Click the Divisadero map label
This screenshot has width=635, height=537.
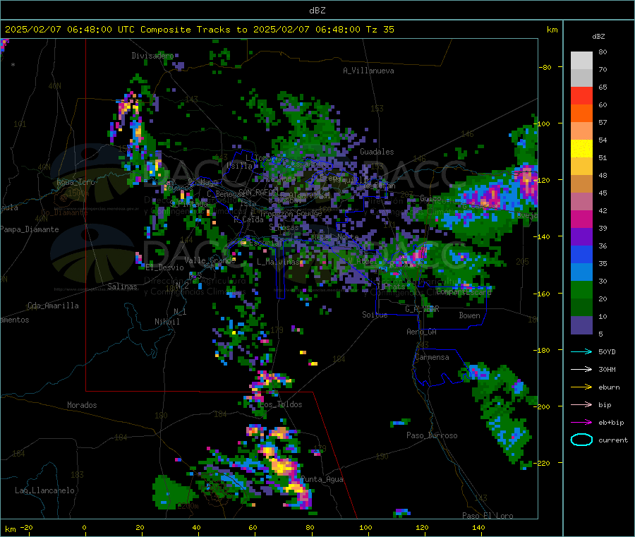152,56
